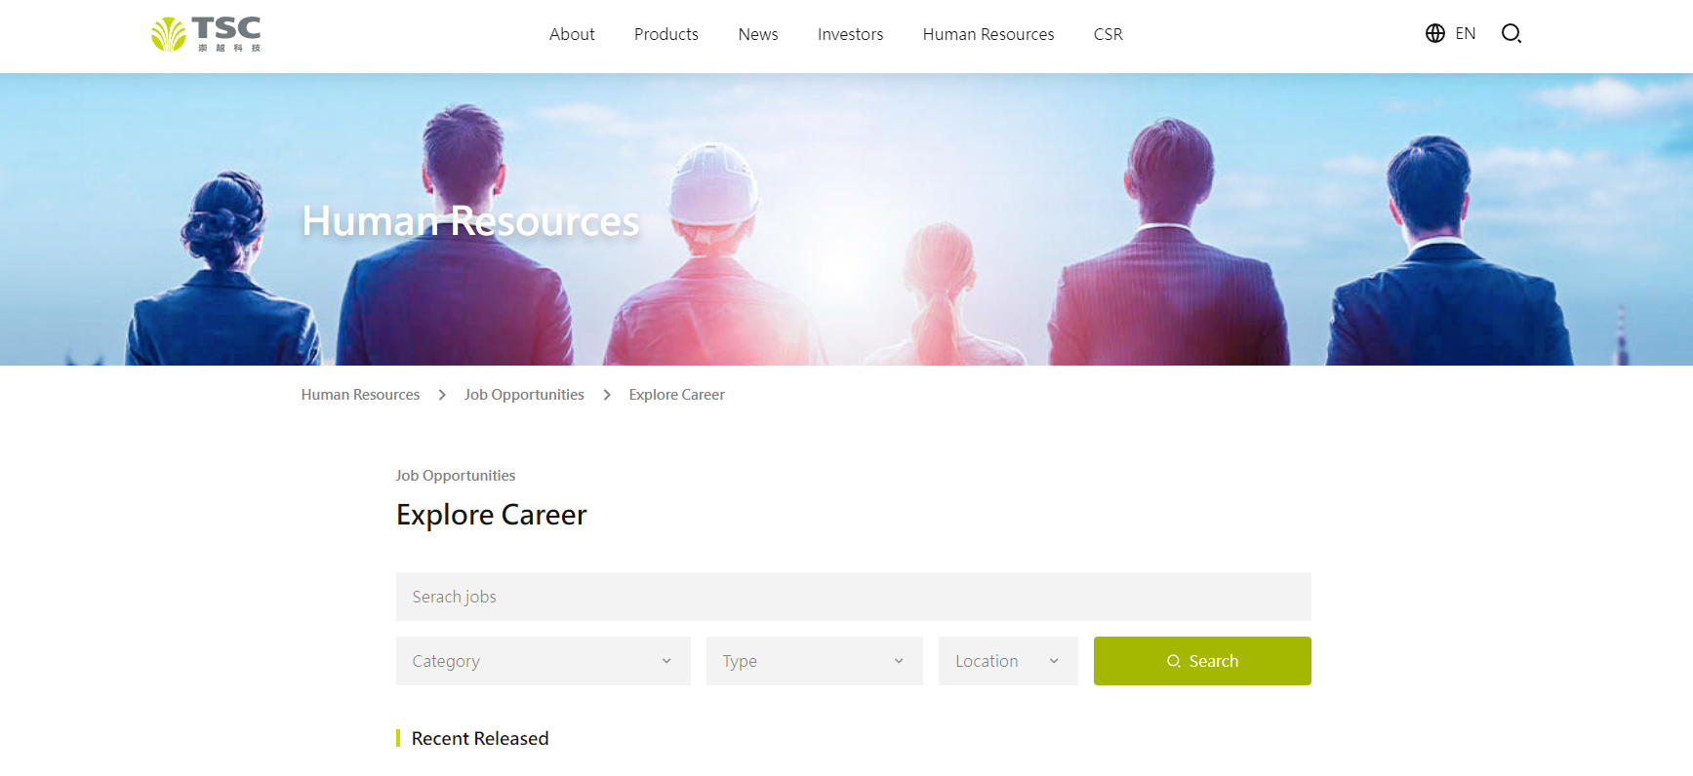
Task: Click the chevron arrow after Job Opportunities breadcrumb
Action: pos(607,395)
